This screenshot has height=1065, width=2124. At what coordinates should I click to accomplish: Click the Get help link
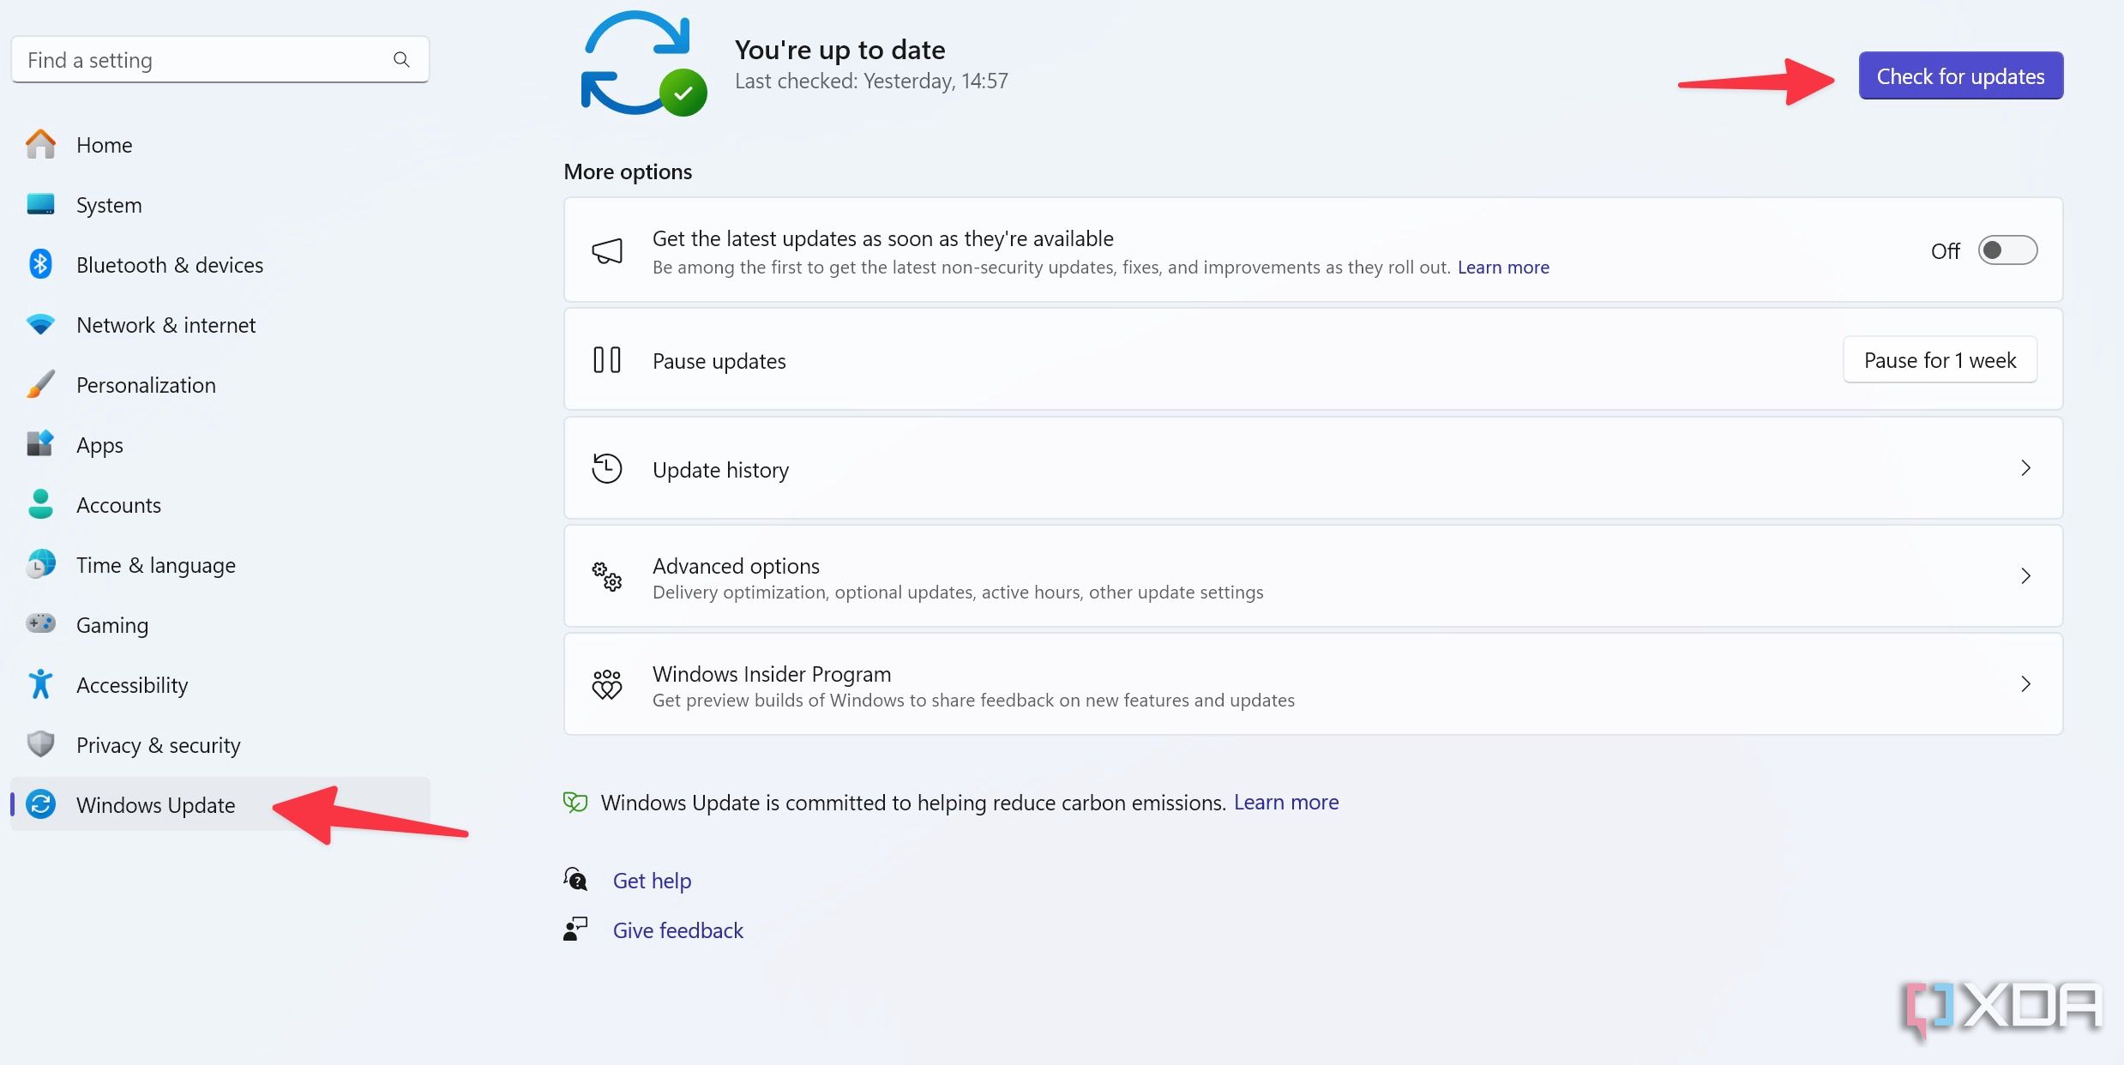653,879
